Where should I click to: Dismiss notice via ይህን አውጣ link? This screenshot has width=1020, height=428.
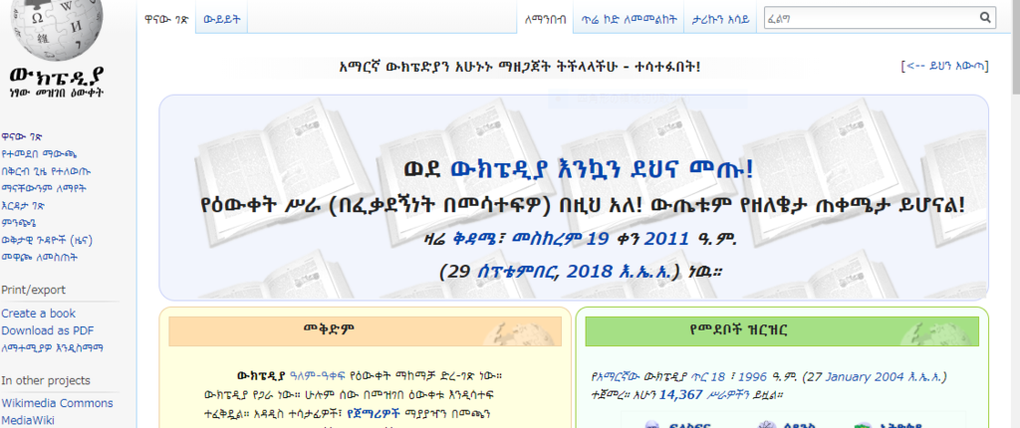click(x=946, y=66)
